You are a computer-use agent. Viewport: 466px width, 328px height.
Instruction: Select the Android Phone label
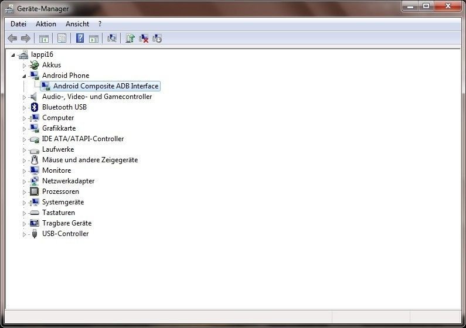[x=66, y=76]
